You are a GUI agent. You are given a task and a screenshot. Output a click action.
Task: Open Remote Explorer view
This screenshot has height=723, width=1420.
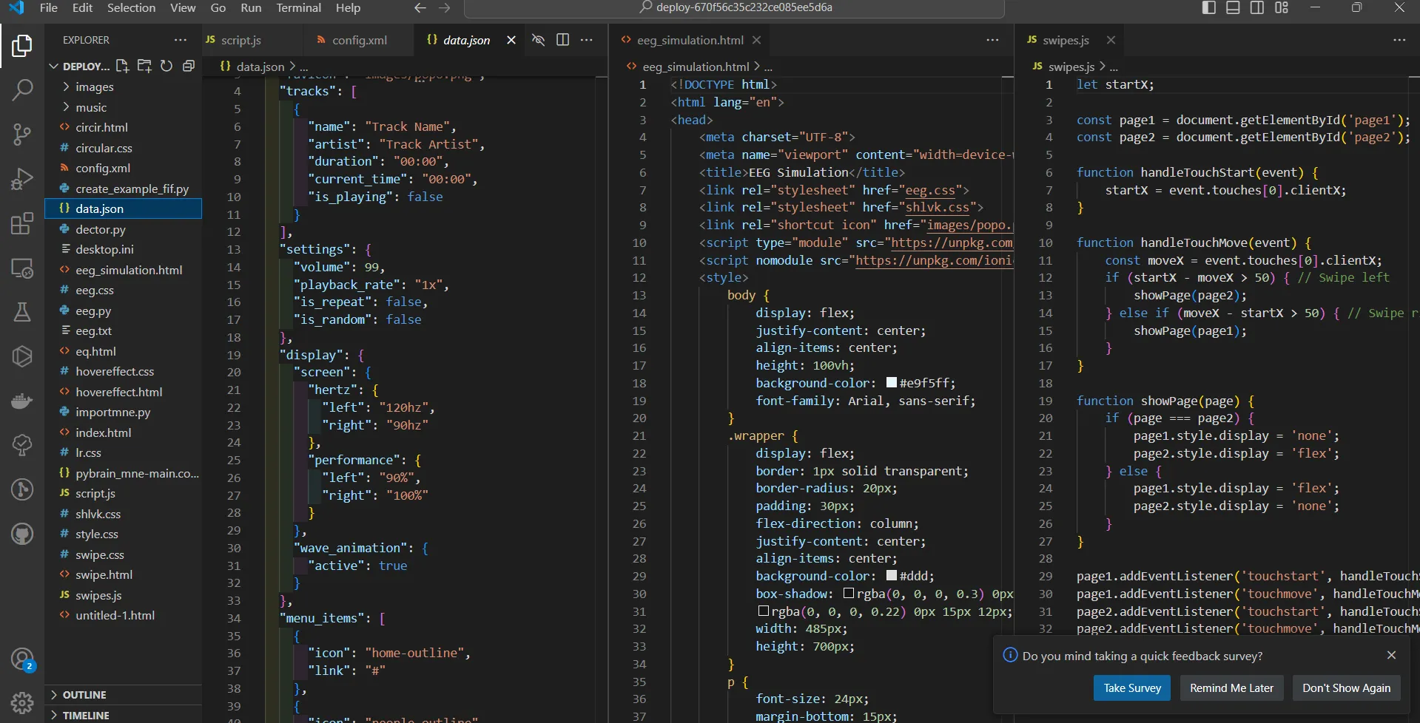[22, 268]
